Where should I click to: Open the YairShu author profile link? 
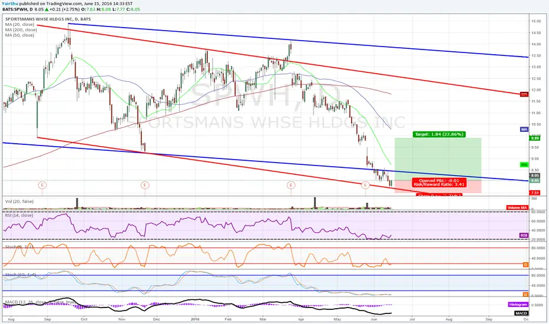[x=10, y=4]
